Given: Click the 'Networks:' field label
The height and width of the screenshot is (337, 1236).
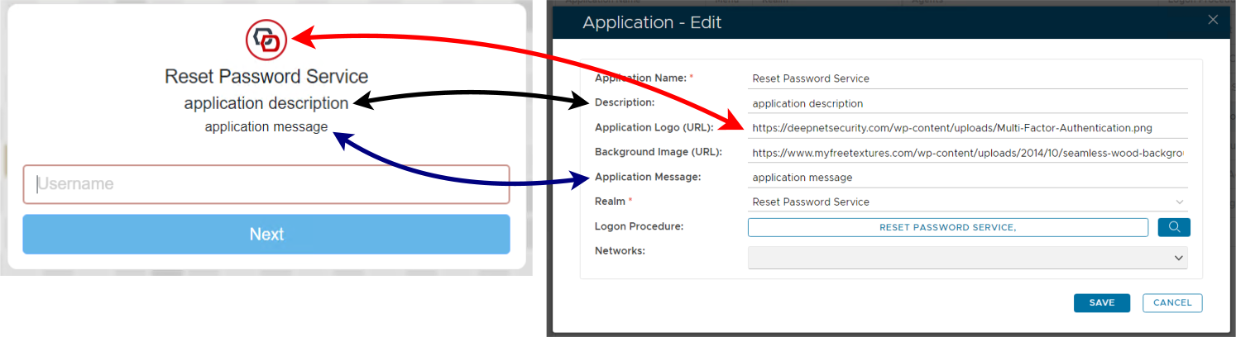Looking at the screenshot, I should click(x=620, y=250).
